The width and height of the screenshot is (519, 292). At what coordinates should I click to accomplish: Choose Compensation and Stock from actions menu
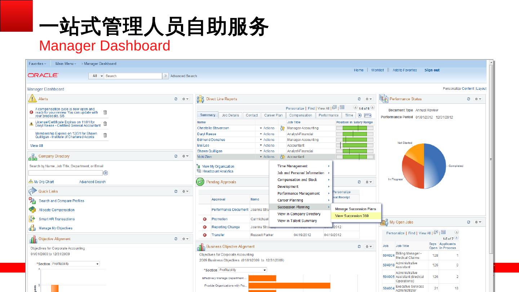click(x=301, y=180)
